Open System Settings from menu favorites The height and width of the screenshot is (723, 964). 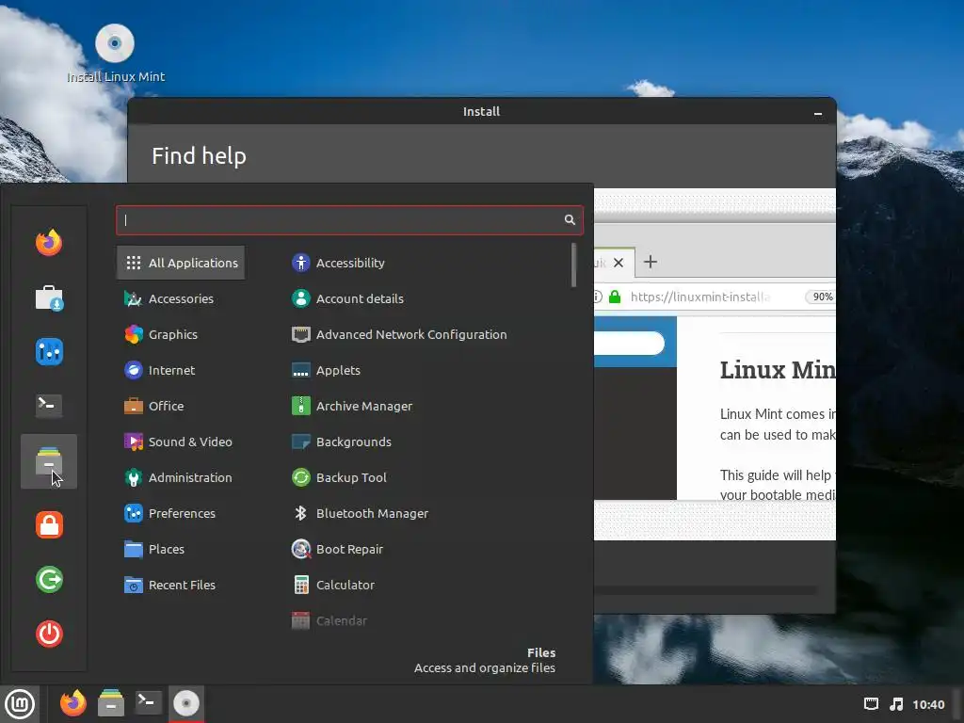tap(49, 352)
